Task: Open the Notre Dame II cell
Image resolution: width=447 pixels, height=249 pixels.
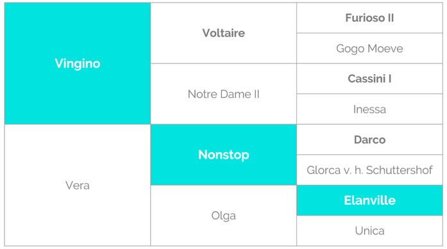Action: tap(223, 94)
